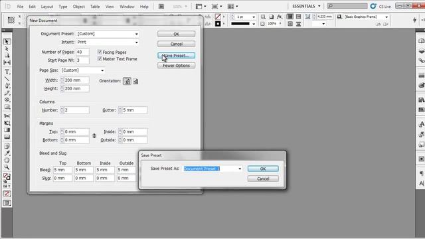The width and height of the screenshot is (425, 239).
Task: Toggle the margins chain link icon
Action: click(x=94, y=135)
